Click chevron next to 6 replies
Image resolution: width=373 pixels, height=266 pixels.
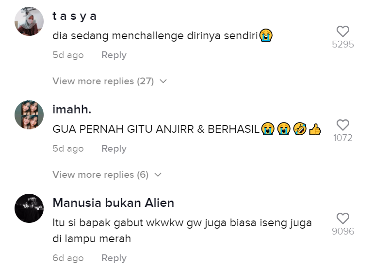[x=158, y=175]
